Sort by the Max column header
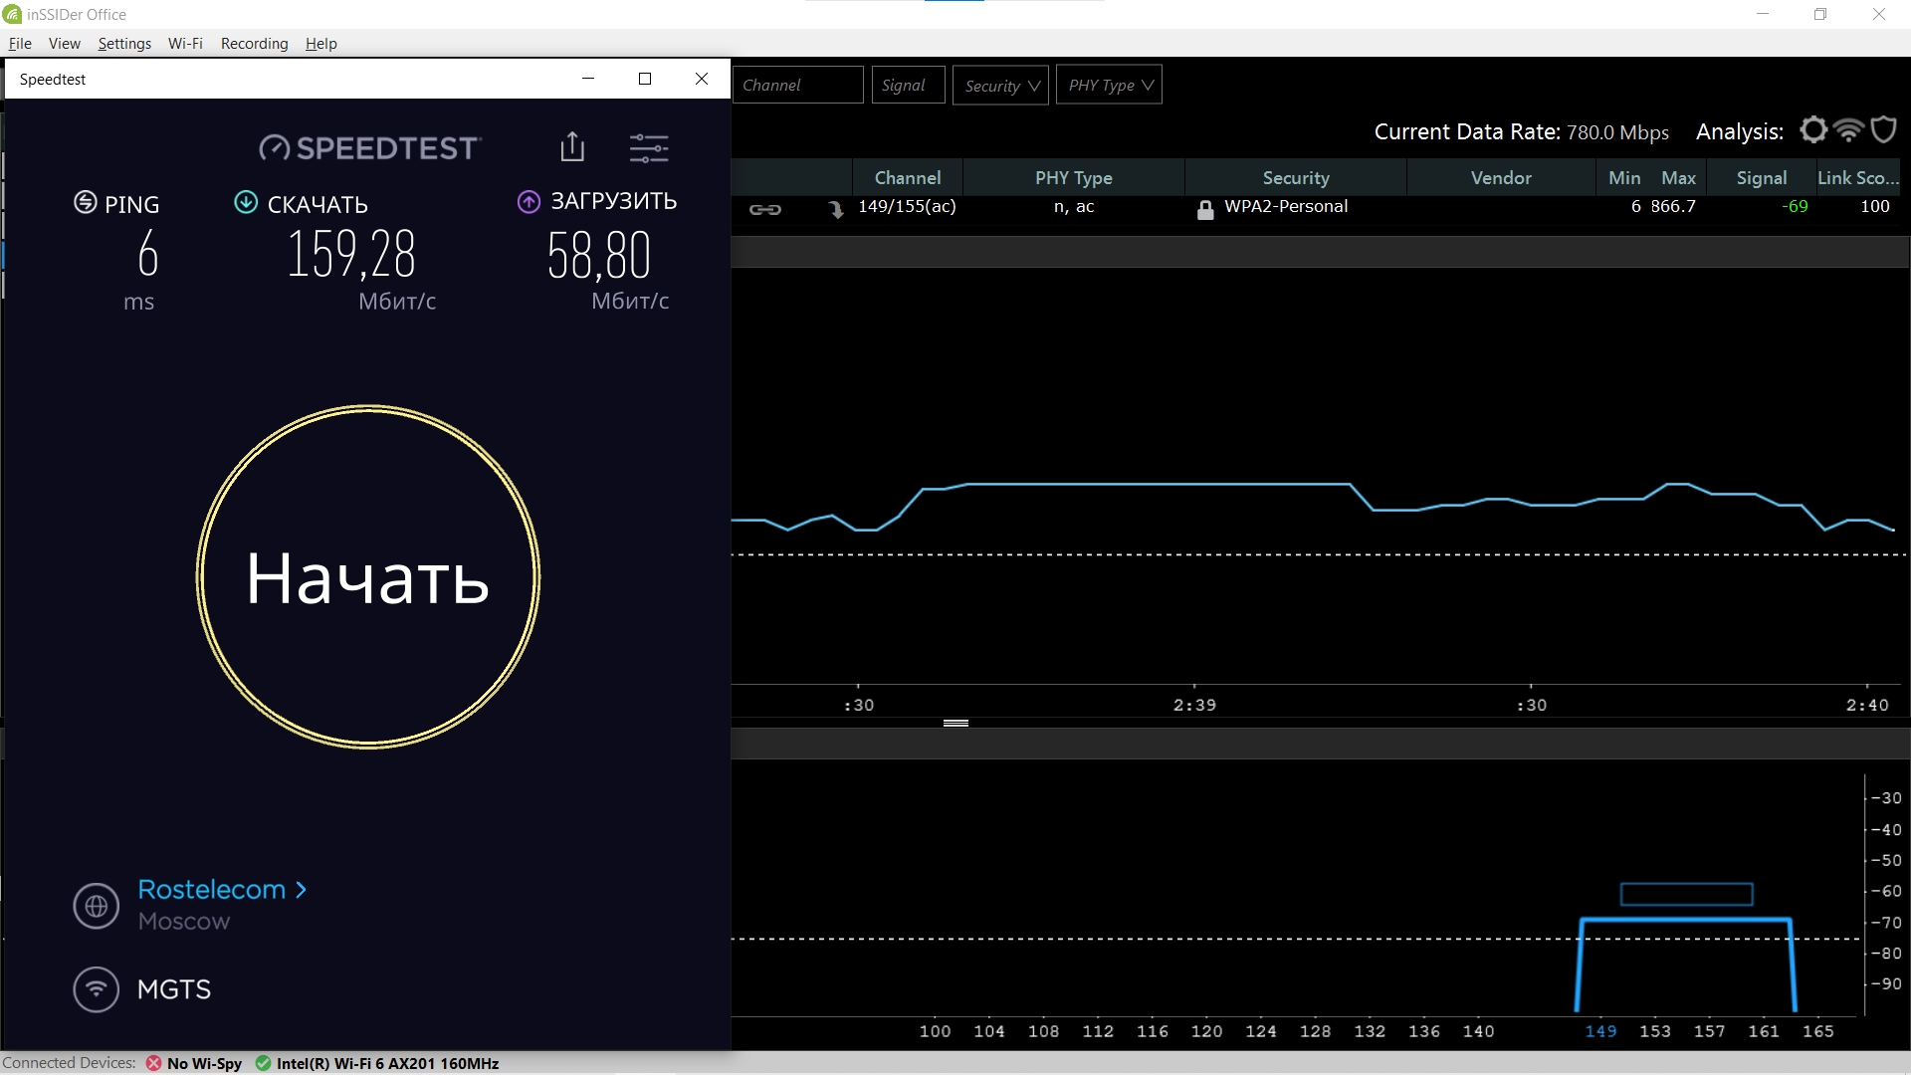1911x1075 pixels. click(x=1678, y=177)
